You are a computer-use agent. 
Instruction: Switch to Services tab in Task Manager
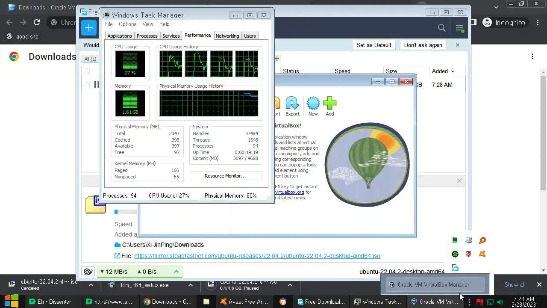(x=171, y=36)
